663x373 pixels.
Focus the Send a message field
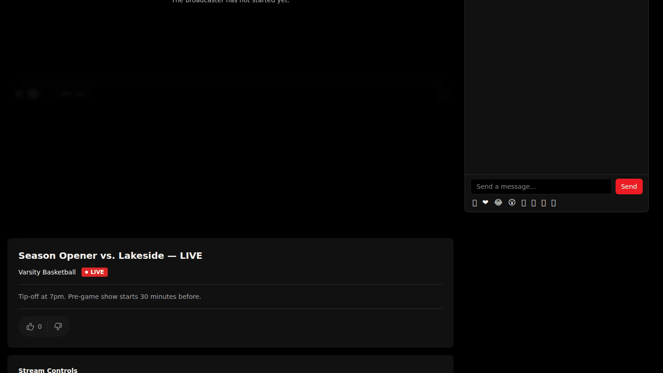(x=541, y=186)
